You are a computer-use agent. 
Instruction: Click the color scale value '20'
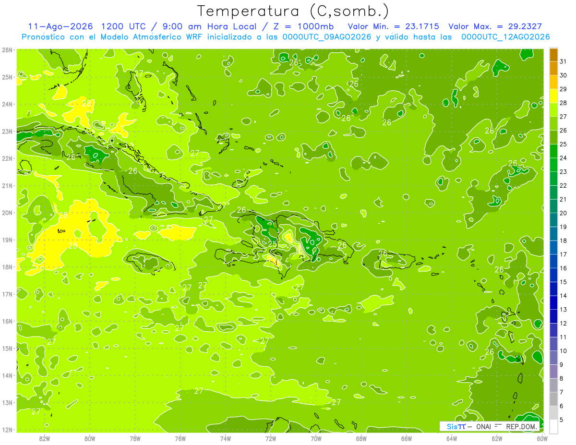click(563, 213)
